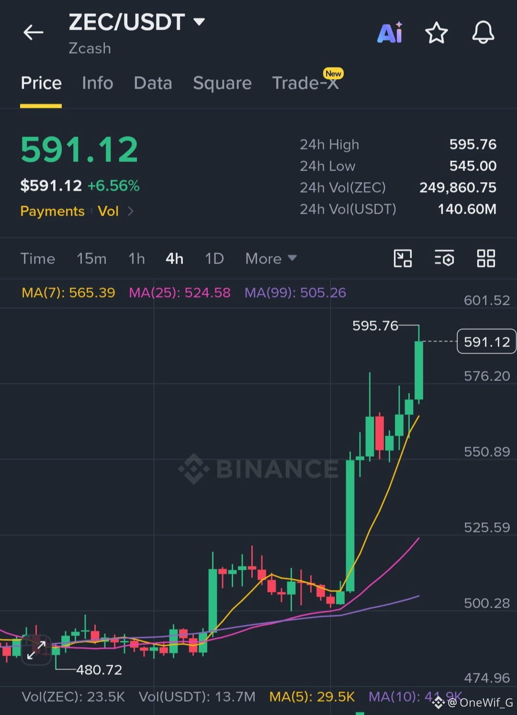The width and height of the screenshot is (517, 715).
Task: Tap the 24h High value 595.76
Action: click(x=472, y=144)
